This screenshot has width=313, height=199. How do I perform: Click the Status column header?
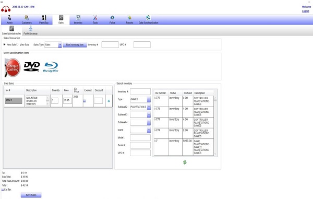point(173,93)
